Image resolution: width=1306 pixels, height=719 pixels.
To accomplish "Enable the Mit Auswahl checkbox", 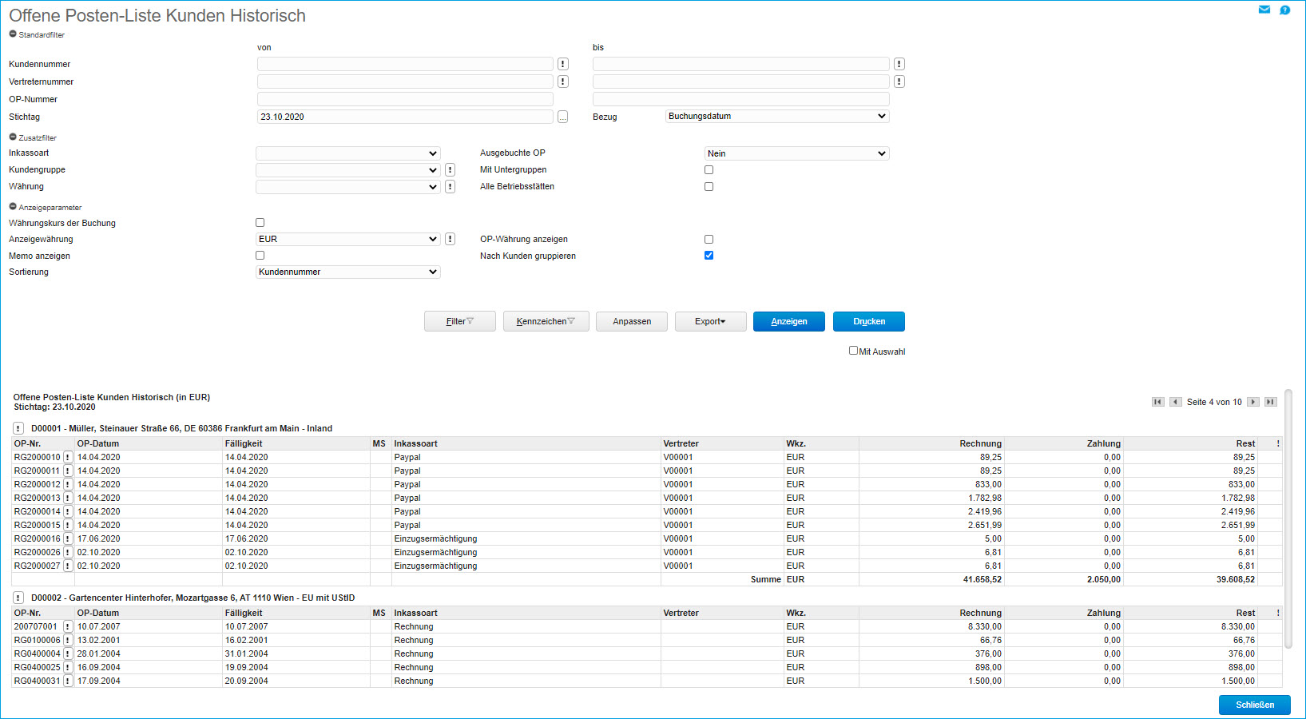I will [x=853, y=351].
